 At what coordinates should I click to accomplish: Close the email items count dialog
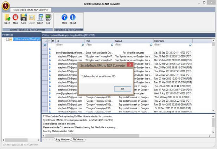pos(130,65)
